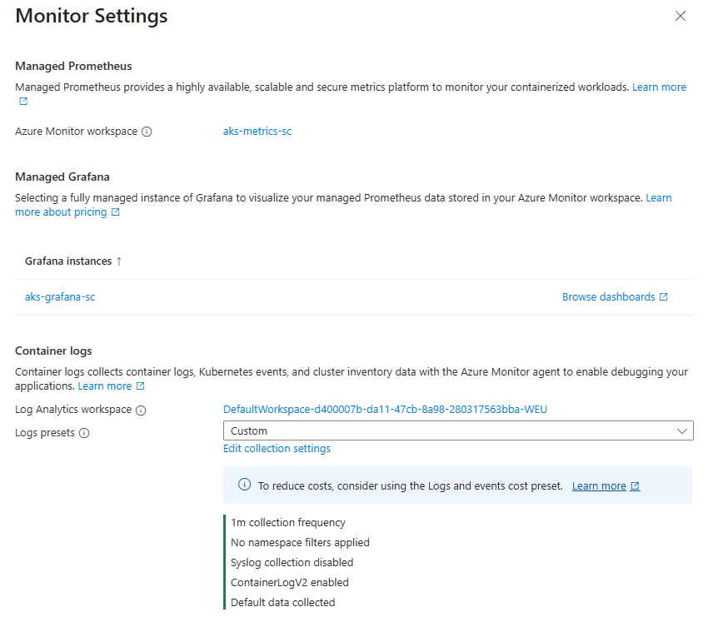Sort by Grafana instances column header

(x=68, y=261)
